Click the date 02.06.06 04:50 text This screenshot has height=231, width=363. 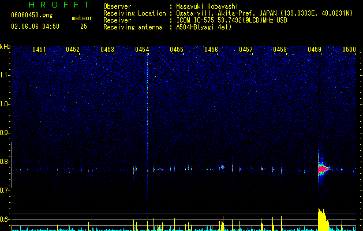tap(35, 27)
